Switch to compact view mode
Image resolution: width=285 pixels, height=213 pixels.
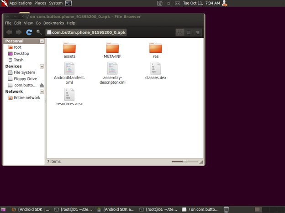pos(198,32)
